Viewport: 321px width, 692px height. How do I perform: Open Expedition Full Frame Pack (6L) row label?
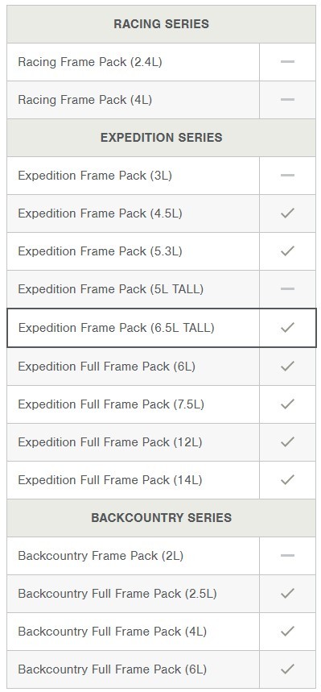click(106, 367)
